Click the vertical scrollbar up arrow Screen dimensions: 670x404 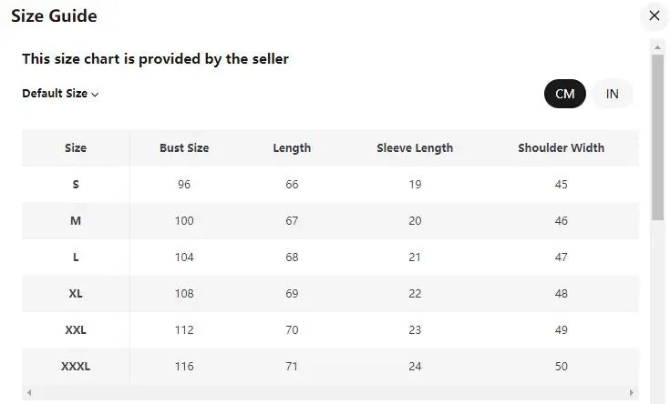pyautogui.click(x=657, y=45)
